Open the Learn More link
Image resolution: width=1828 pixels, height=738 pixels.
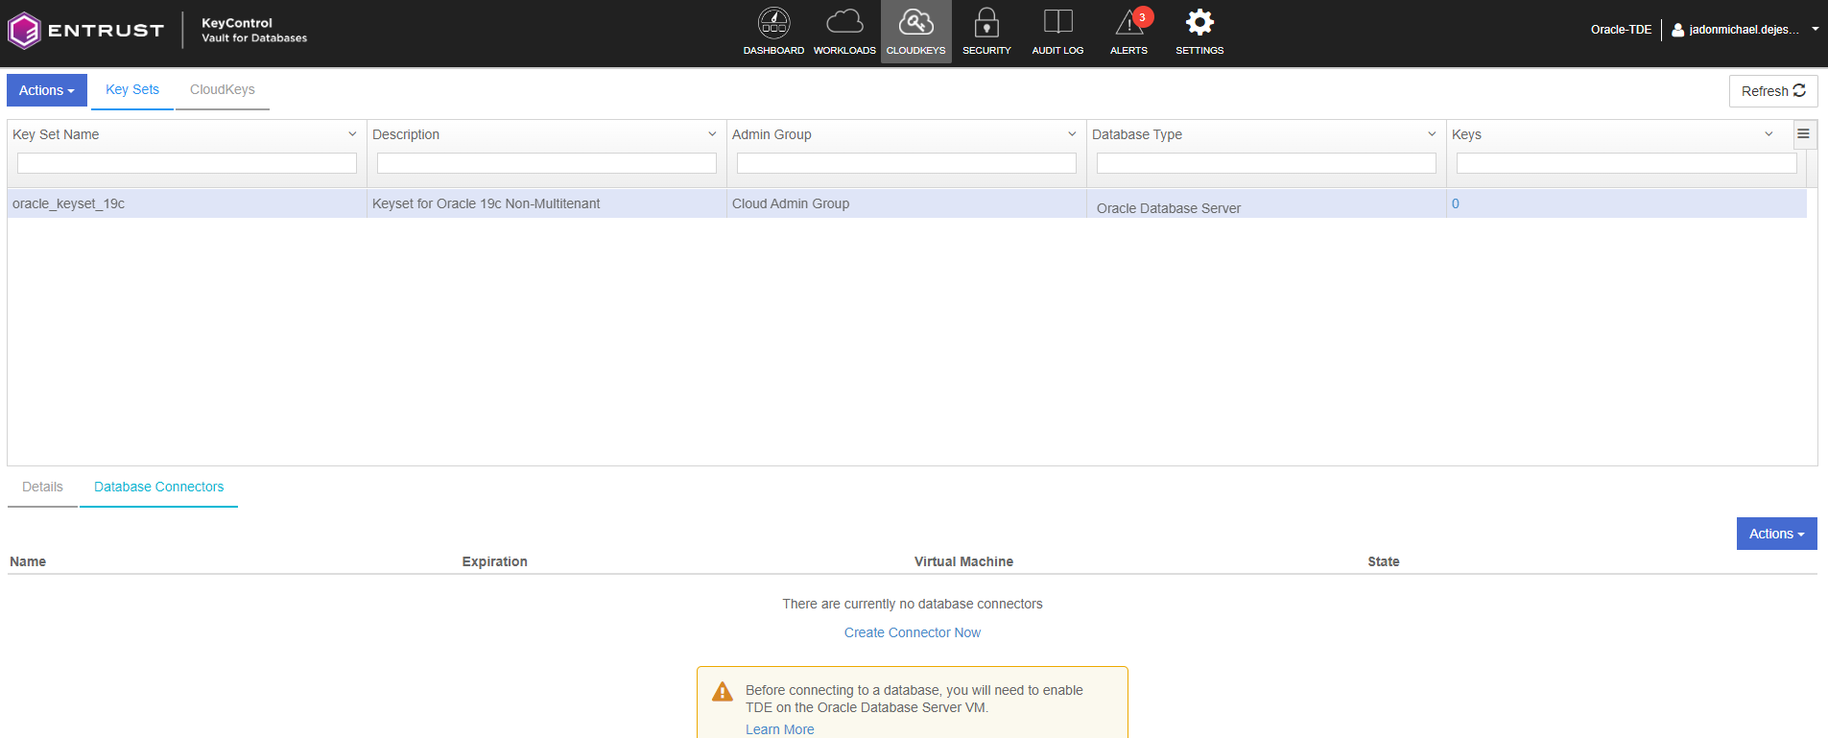tap(779, 729)
